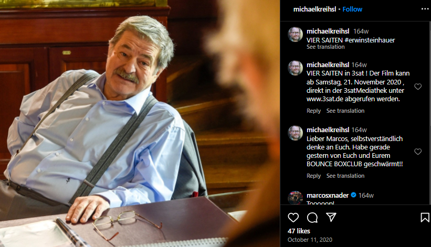The image size is (431, 247).
Task: View the 47 likes list
Action: [299, 231]
